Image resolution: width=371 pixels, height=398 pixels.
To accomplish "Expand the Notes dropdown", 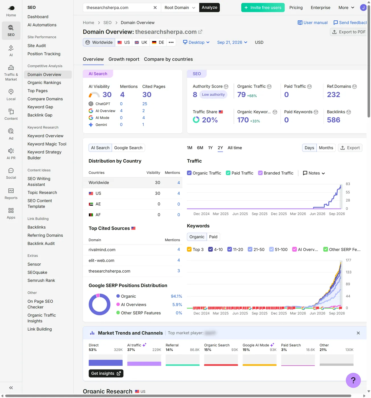I will pyautogui.click(x=314, y=173).
